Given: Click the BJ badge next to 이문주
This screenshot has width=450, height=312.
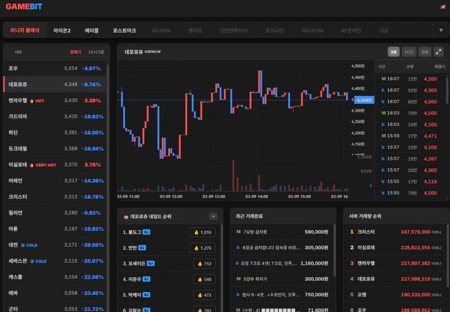Looking at the screenshot, I should pos(146,279).
